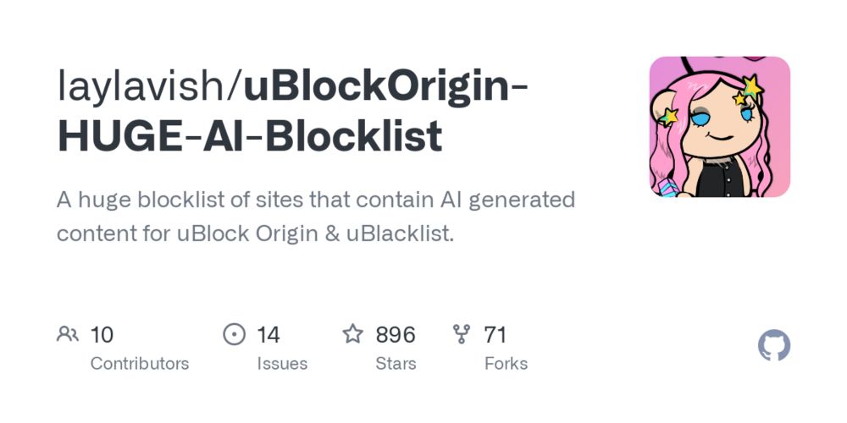
Task: Click the Contributors people icon
Action: click(68, 334)
